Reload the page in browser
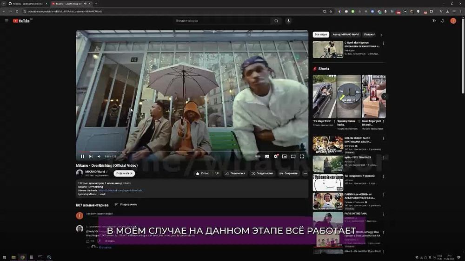 pos(17,11)
